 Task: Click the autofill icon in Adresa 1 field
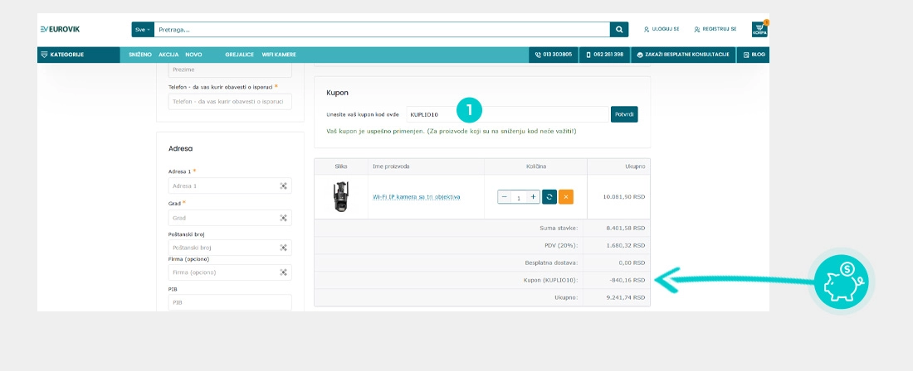coord(283,185)
